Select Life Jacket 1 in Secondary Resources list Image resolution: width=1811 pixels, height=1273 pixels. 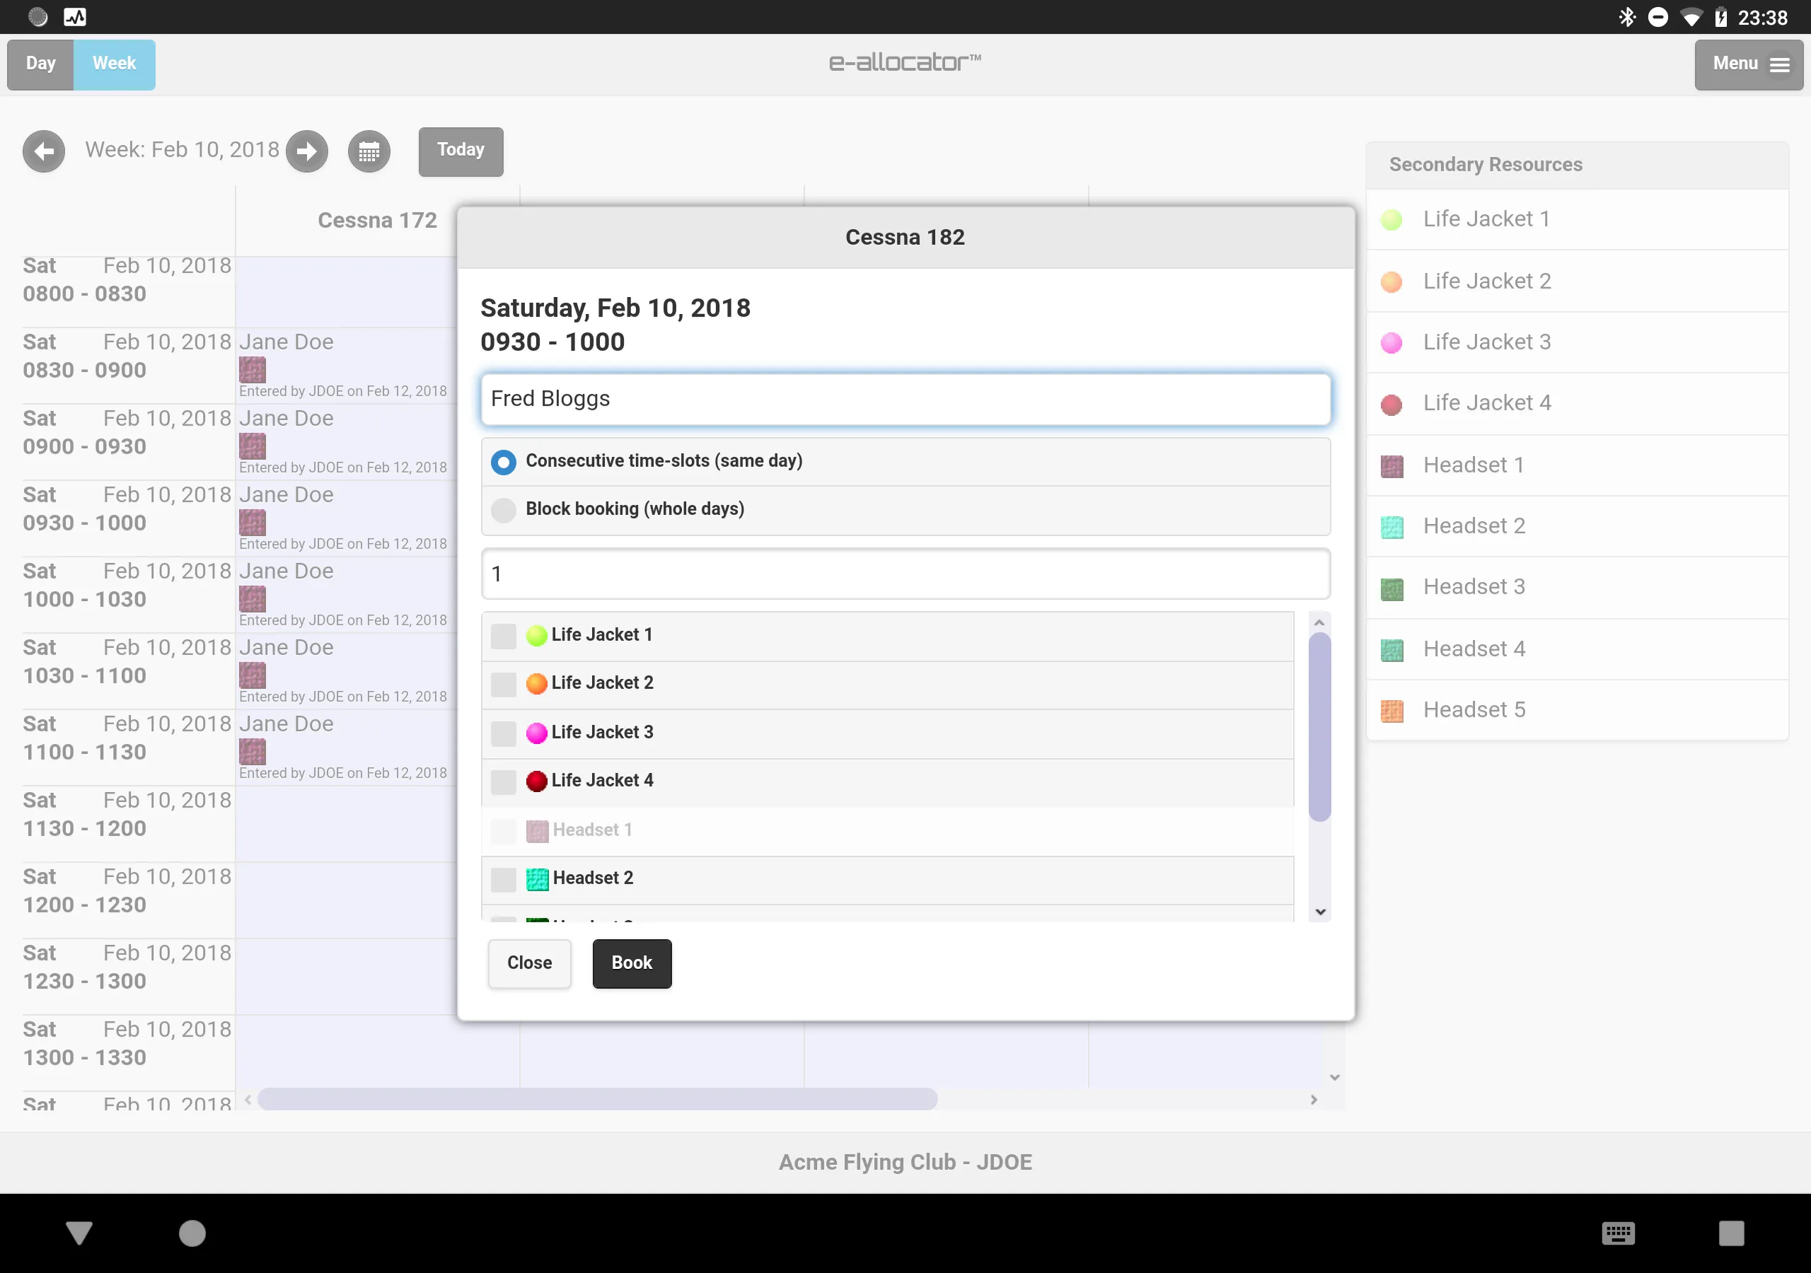coord(1577,219)
